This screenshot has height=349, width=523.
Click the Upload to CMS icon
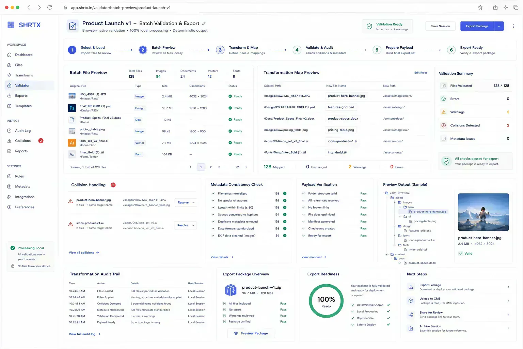pyautogui.click(x=411, y=301)
